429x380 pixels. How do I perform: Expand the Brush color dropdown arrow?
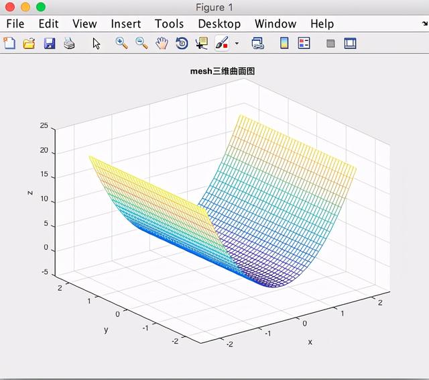tap(237, 43)
